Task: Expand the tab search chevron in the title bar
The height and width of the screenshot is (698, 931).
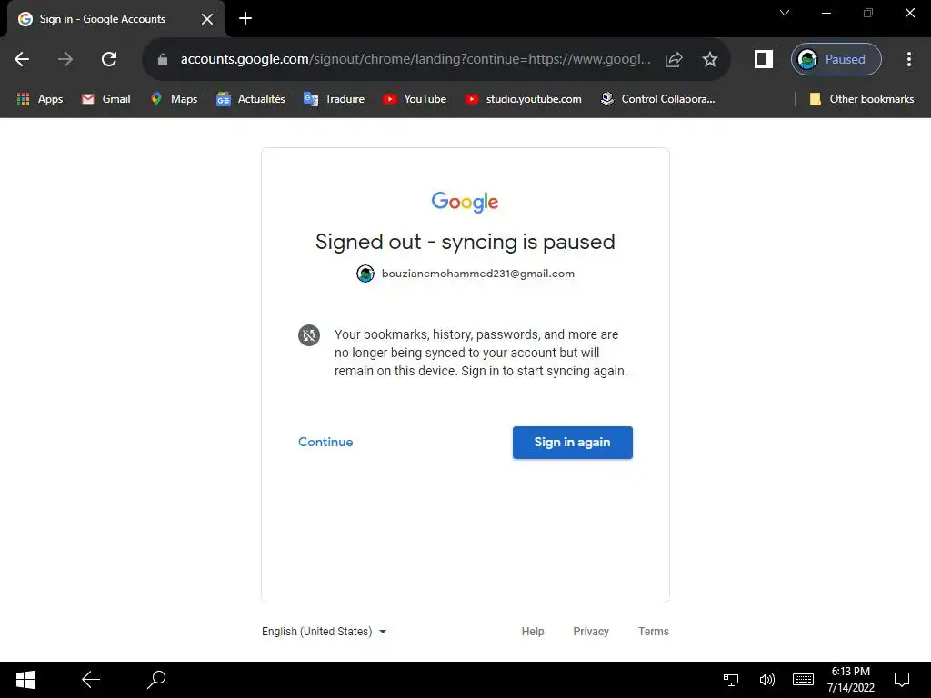Action: tap(785, 13)
